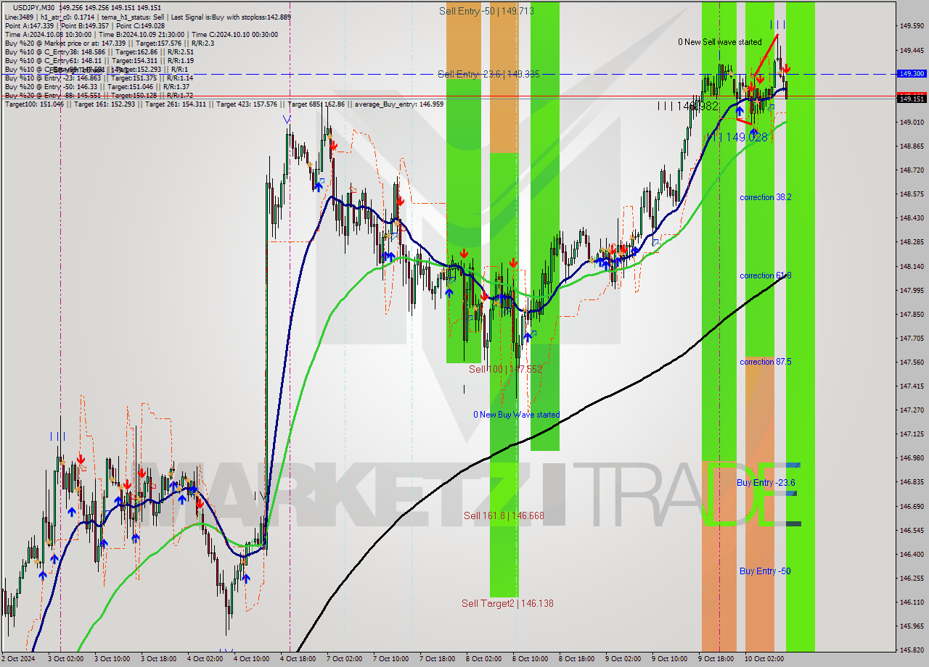This screenshot has width=929, height=667.
Task: Select the 'Sell Target2 | 146.138' label
Action: tap(507, 603)
